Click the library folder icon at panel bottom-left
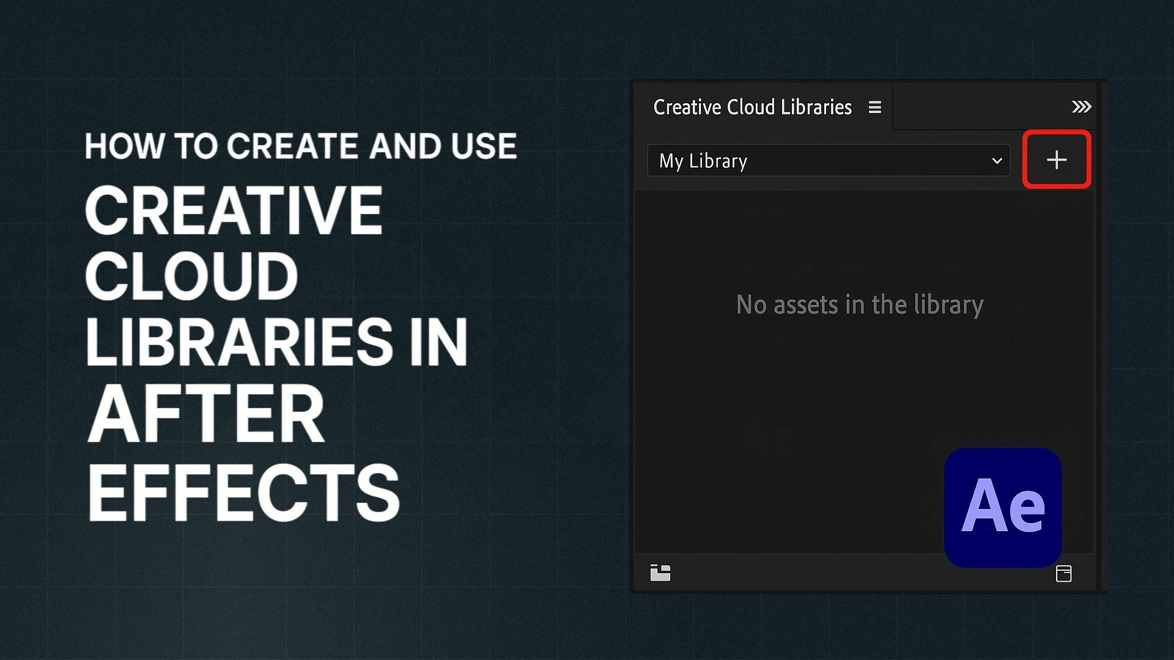Screen dimensions: 1174x660 [x=660, y=573]
